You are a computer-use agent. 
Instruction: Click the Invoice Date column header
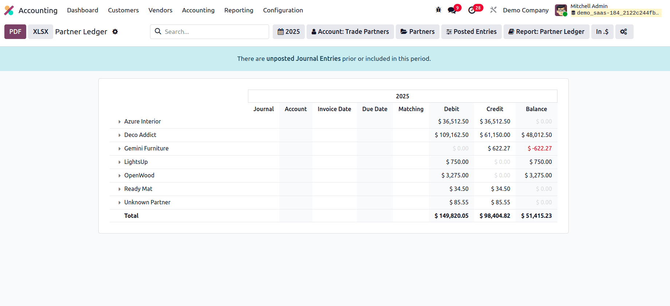pyautogui.click(x=334, y=109)
